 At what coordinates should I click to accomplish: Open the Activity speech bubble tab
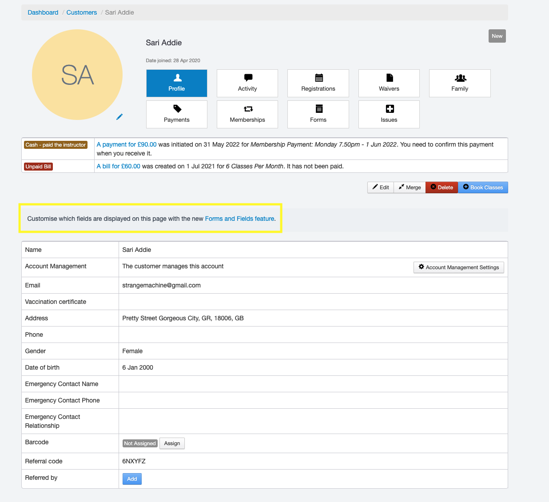pos(247,83)
